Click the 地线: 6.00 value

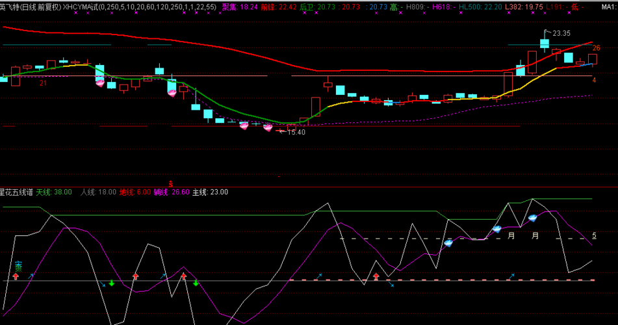(135, 192)
